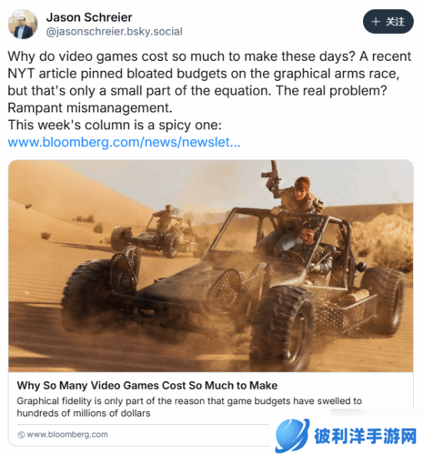This screenshot has width=423, height=455.
Task: Click the Graphical fidelity card description text
Action: [189, 406]
